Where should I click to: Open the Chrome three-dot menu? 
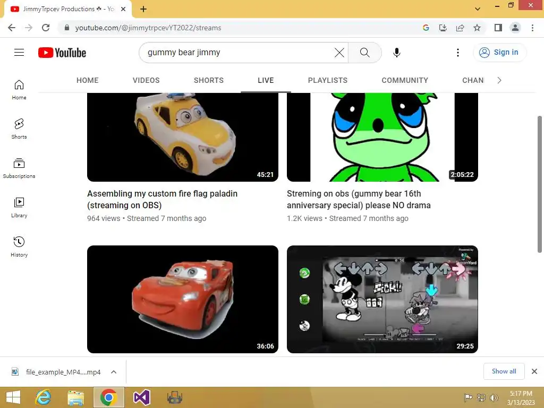click(532, 28)
